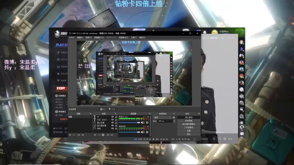Open the chat bubble icon in the right contact sidebar
The image size is (294, 165).
[x=242, y=134]
